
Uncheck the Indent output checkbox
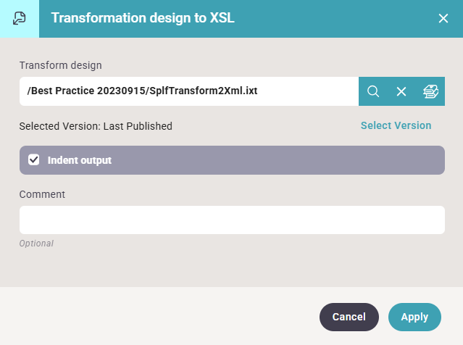click(33, 159)
